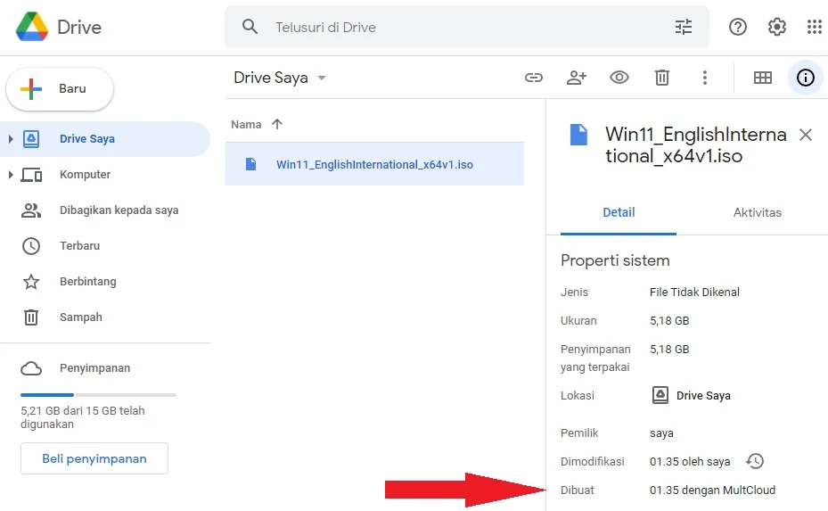
Task: Switch to grid layout view
Action: [x=763, y=78]
